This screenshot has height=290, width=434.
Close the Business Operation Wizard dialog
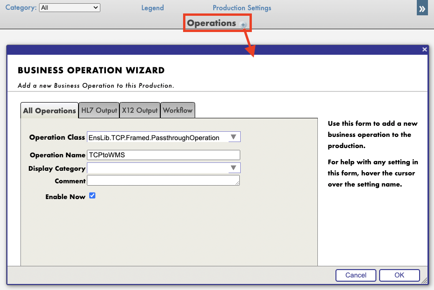click(424, 49)
